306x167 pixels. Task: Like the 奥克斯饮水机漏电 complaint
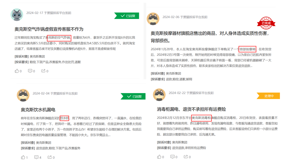[x=24, y=157]
